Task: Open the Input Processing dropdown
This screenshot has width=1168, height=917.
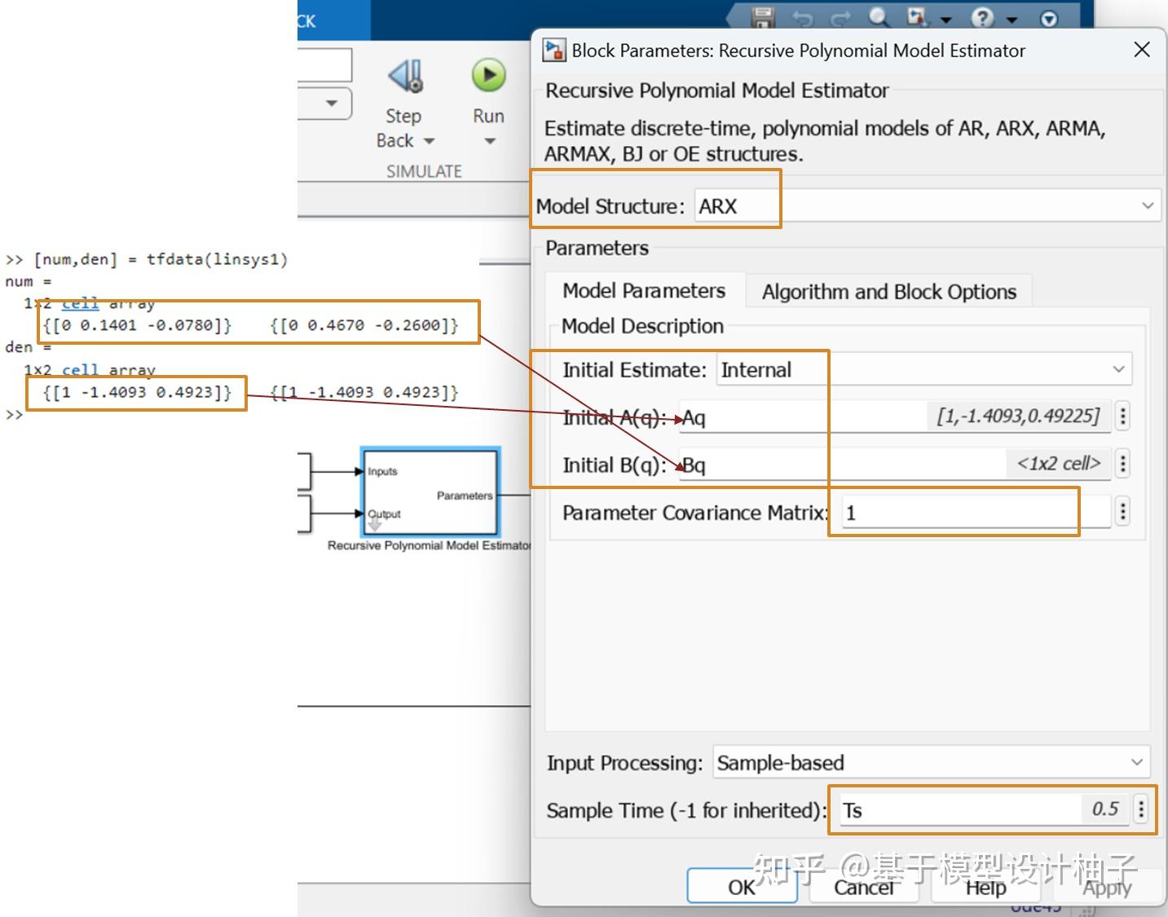Action: (x=1138, y=762)
